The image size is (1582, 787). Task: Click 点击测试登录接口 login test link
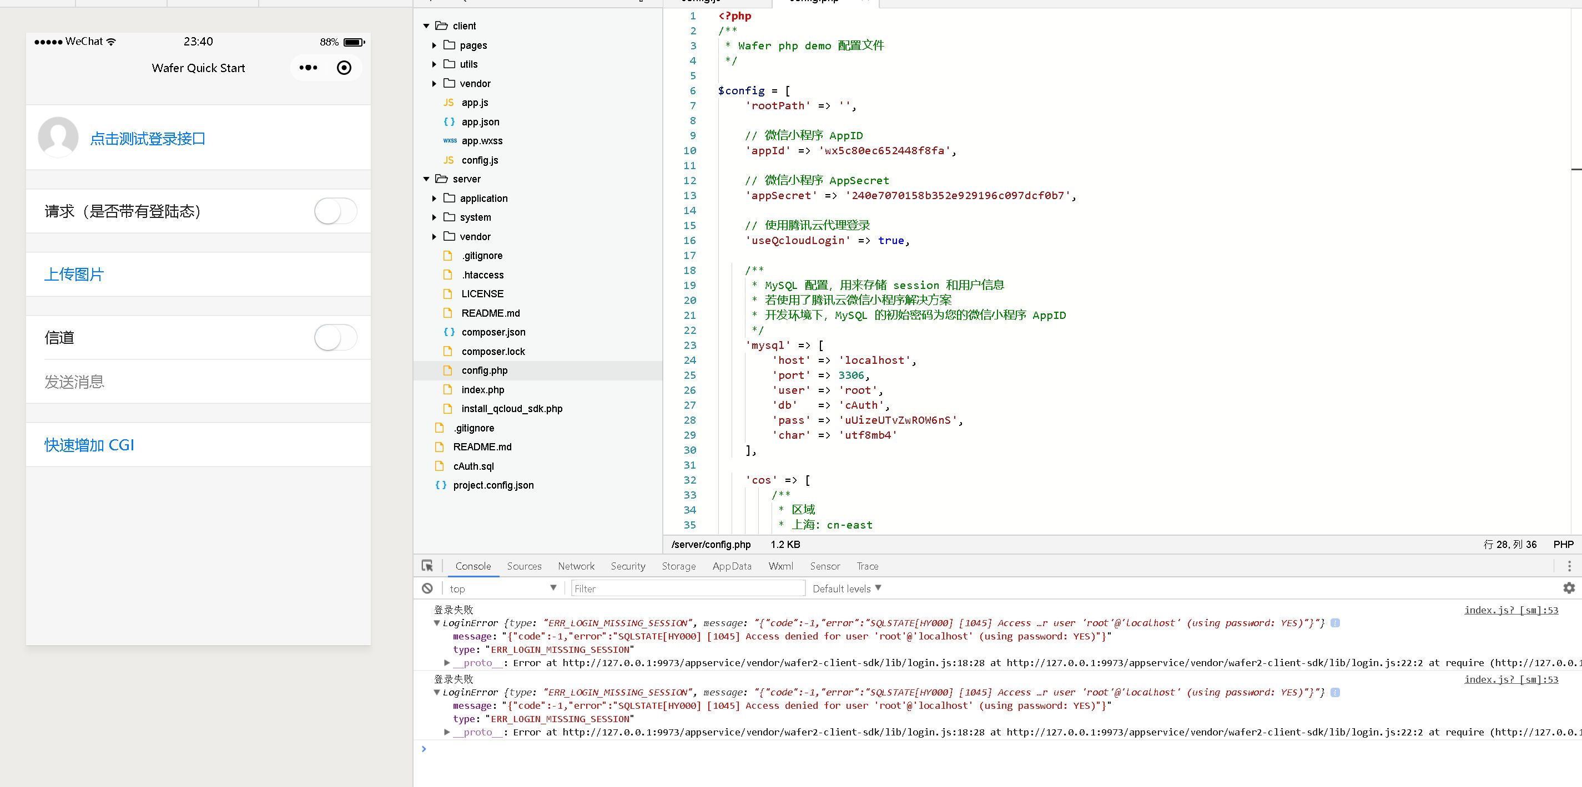click(x=148, y=139)
